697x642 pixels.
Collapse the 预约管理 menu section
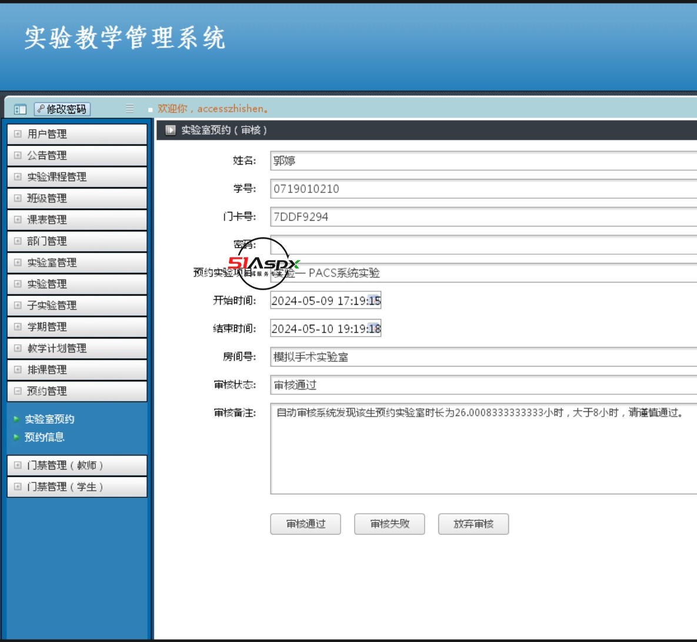pyautogui.click(x=77, y=391)
